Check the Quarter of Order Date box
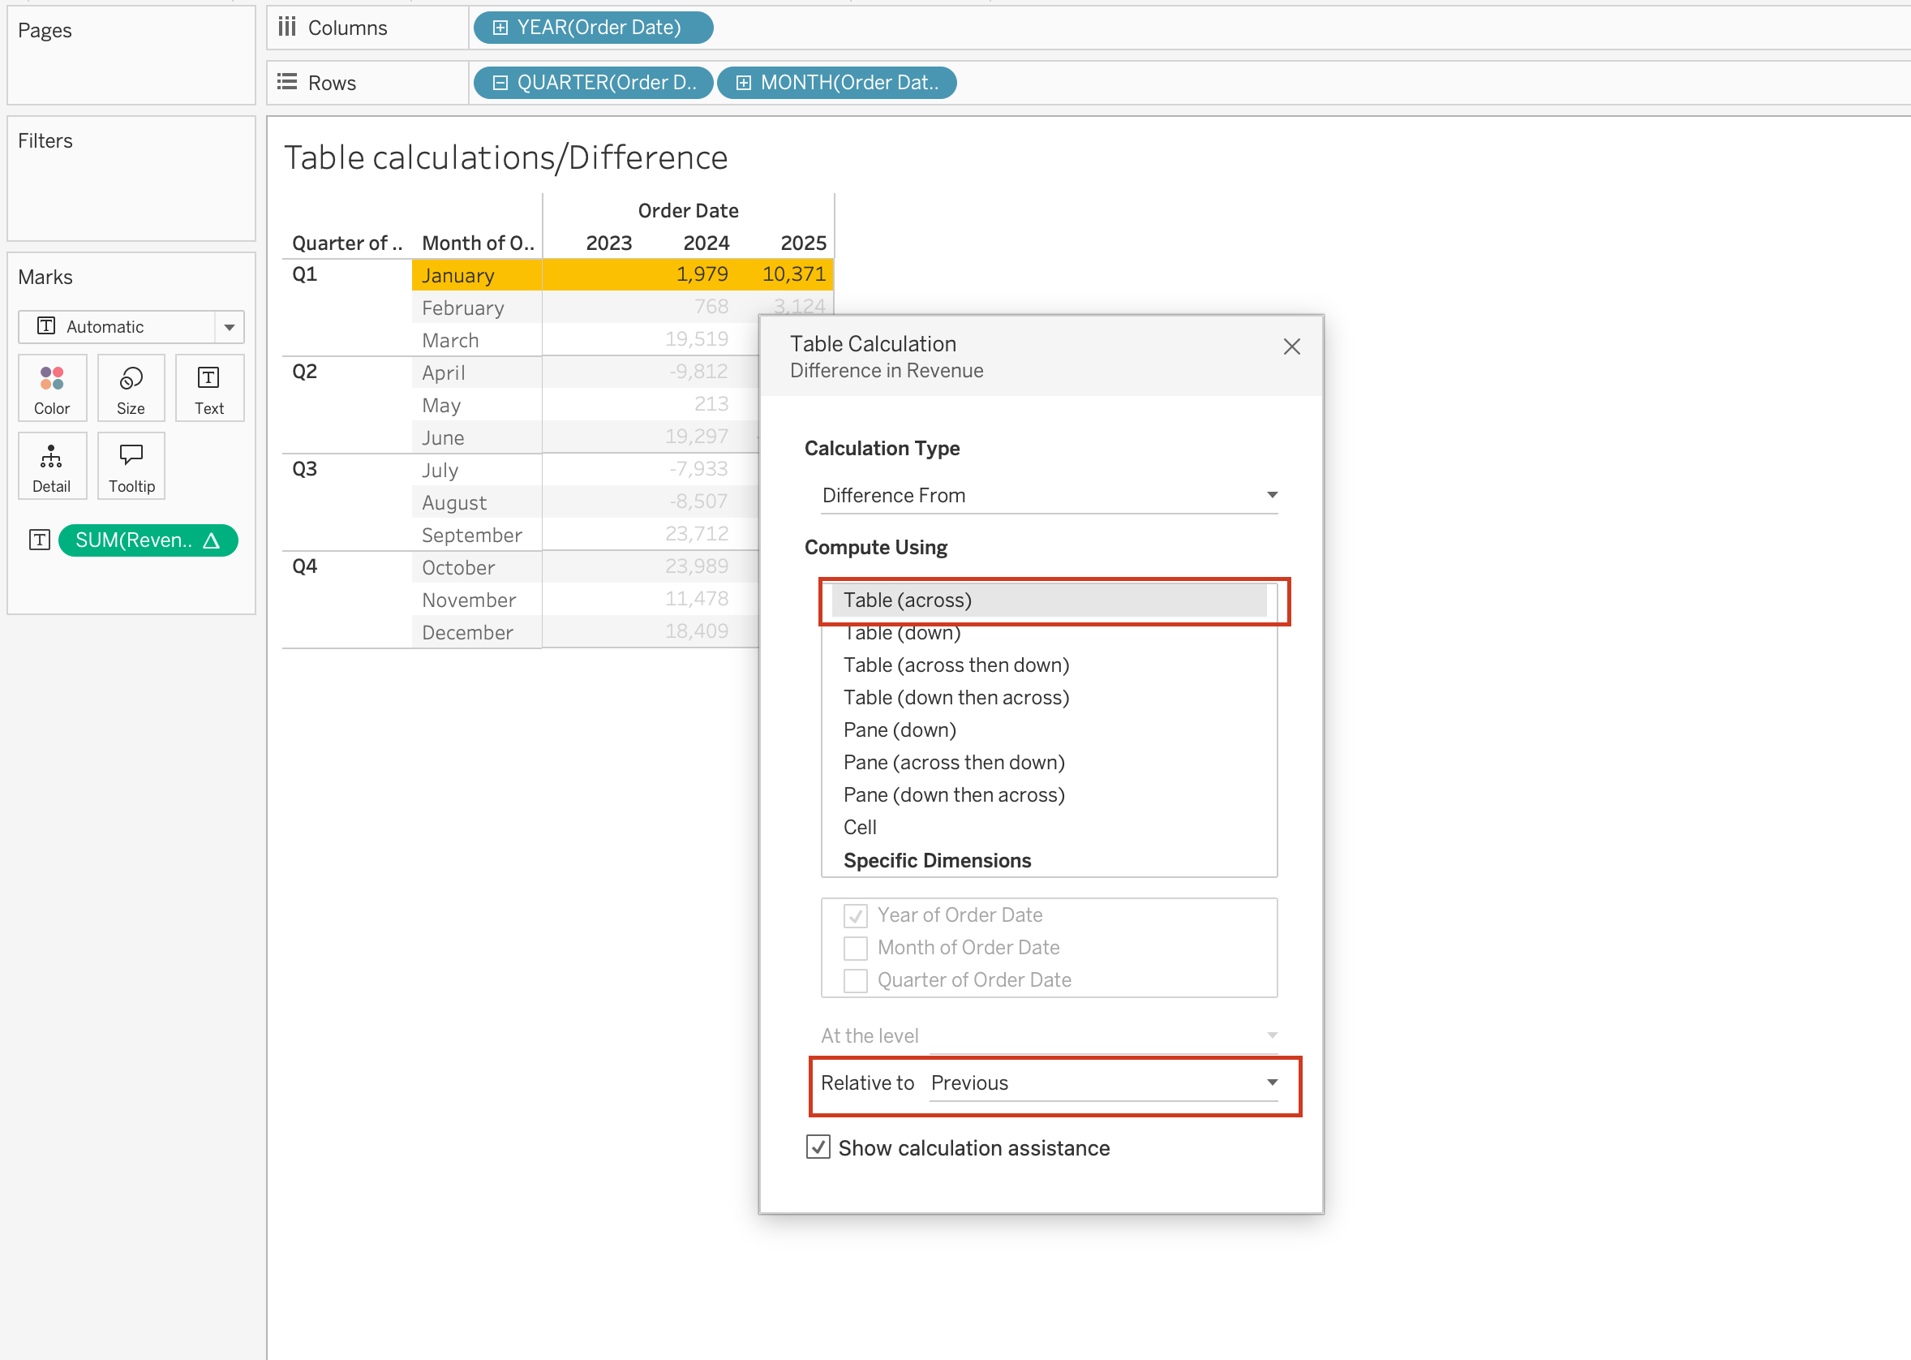Image resolution: width=1911 pixels, height=1360 pixels. tap(855, 980)
